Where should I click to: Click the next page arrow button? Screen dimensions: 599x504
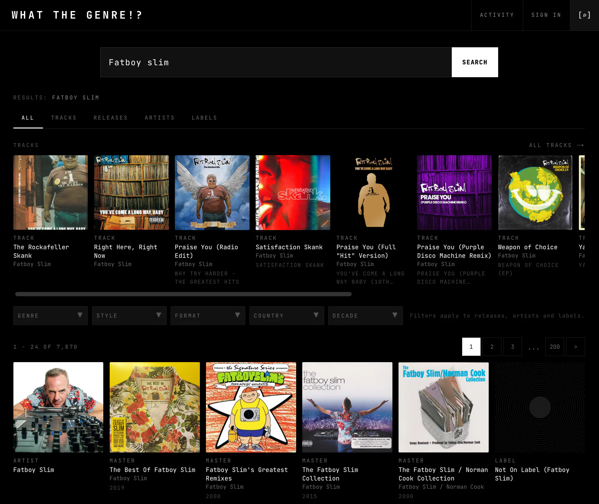pos(576,347)
